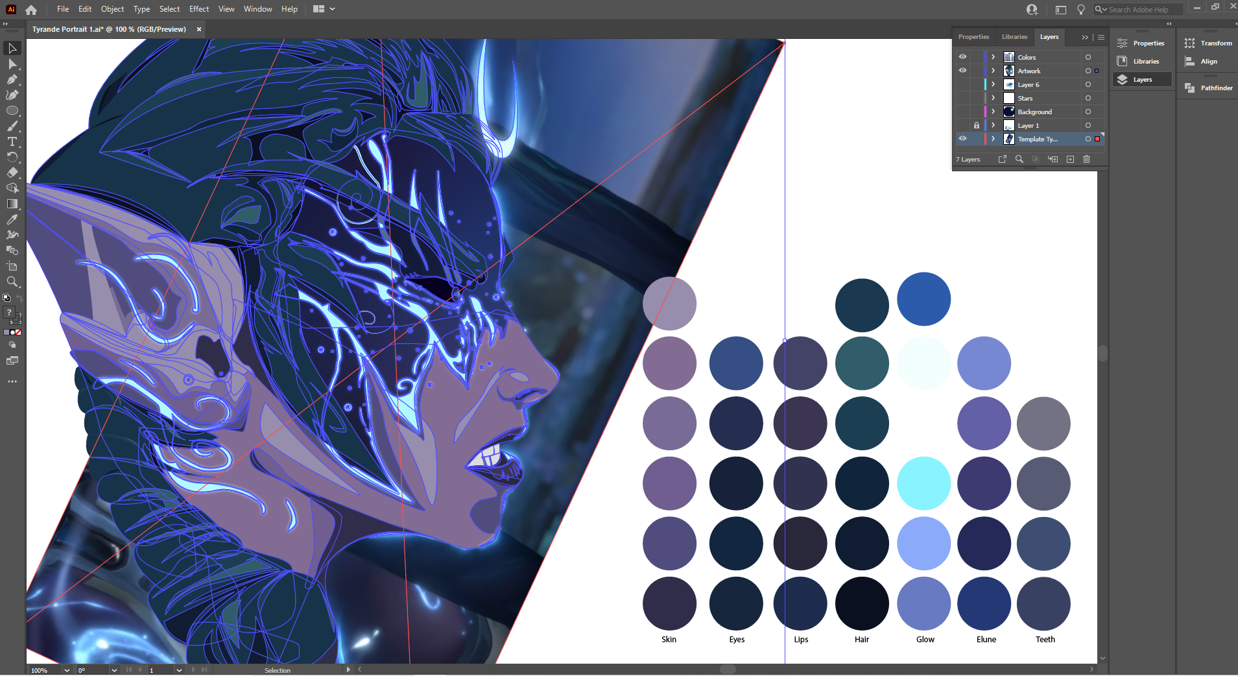Viewport: 1238px width, 676px height.
Task: Show Layer 6 via visibility box
Action: pyautogui.click(x=962, y=84)
